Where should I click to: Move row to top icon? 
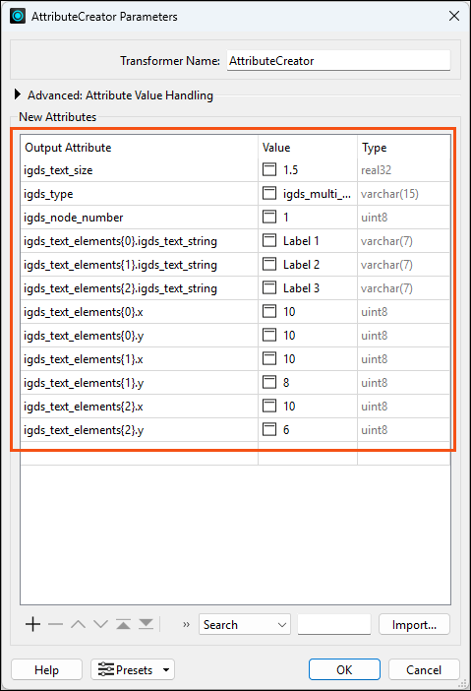[x=123, y=624]
